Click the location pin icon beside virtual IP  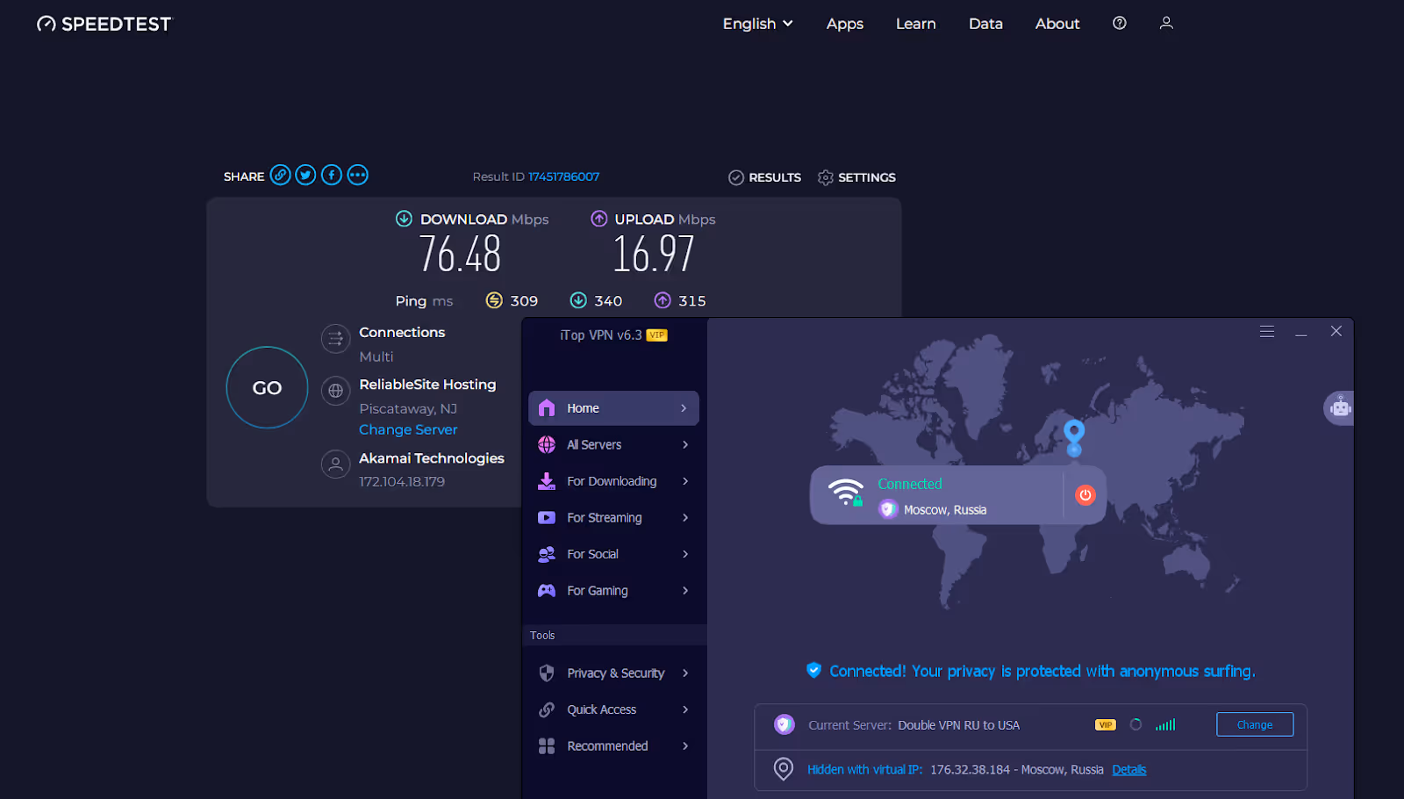783,769
